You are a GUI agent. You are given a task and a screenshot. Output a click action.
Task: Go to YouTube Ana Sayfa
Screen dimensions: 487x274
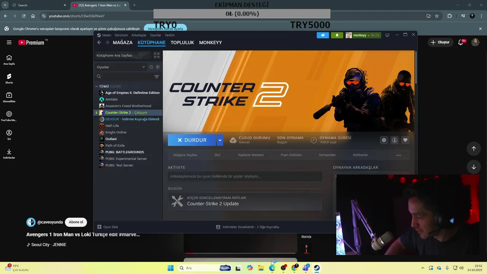click(9, 60)
